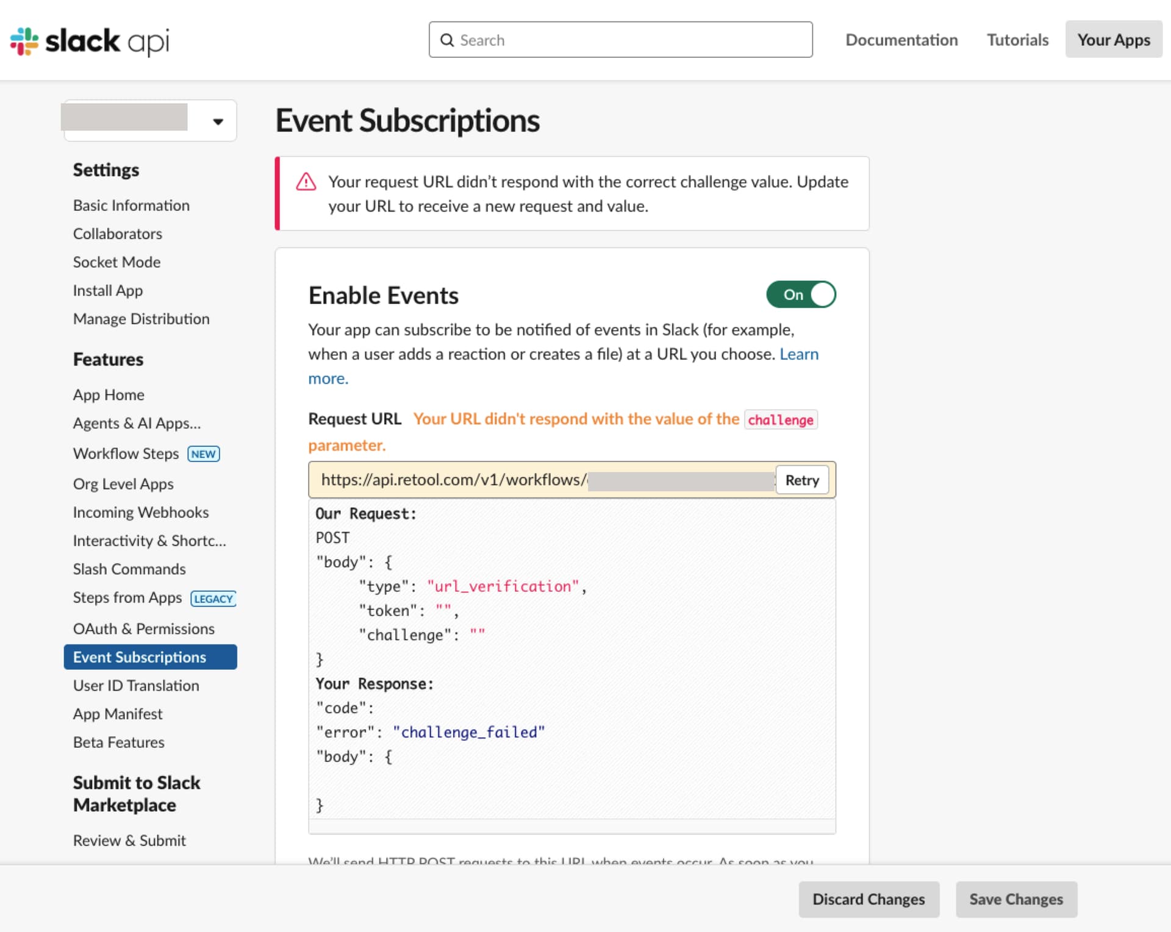Screen dimensions: 1171x932
Task: Select Event Subscriptions in sidebar
Action: pos(150,657)
